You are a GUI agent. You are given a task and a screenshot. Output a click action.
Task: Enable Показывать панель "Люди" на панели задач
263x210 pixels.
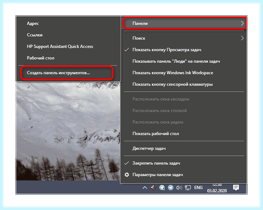click(184, 62)
